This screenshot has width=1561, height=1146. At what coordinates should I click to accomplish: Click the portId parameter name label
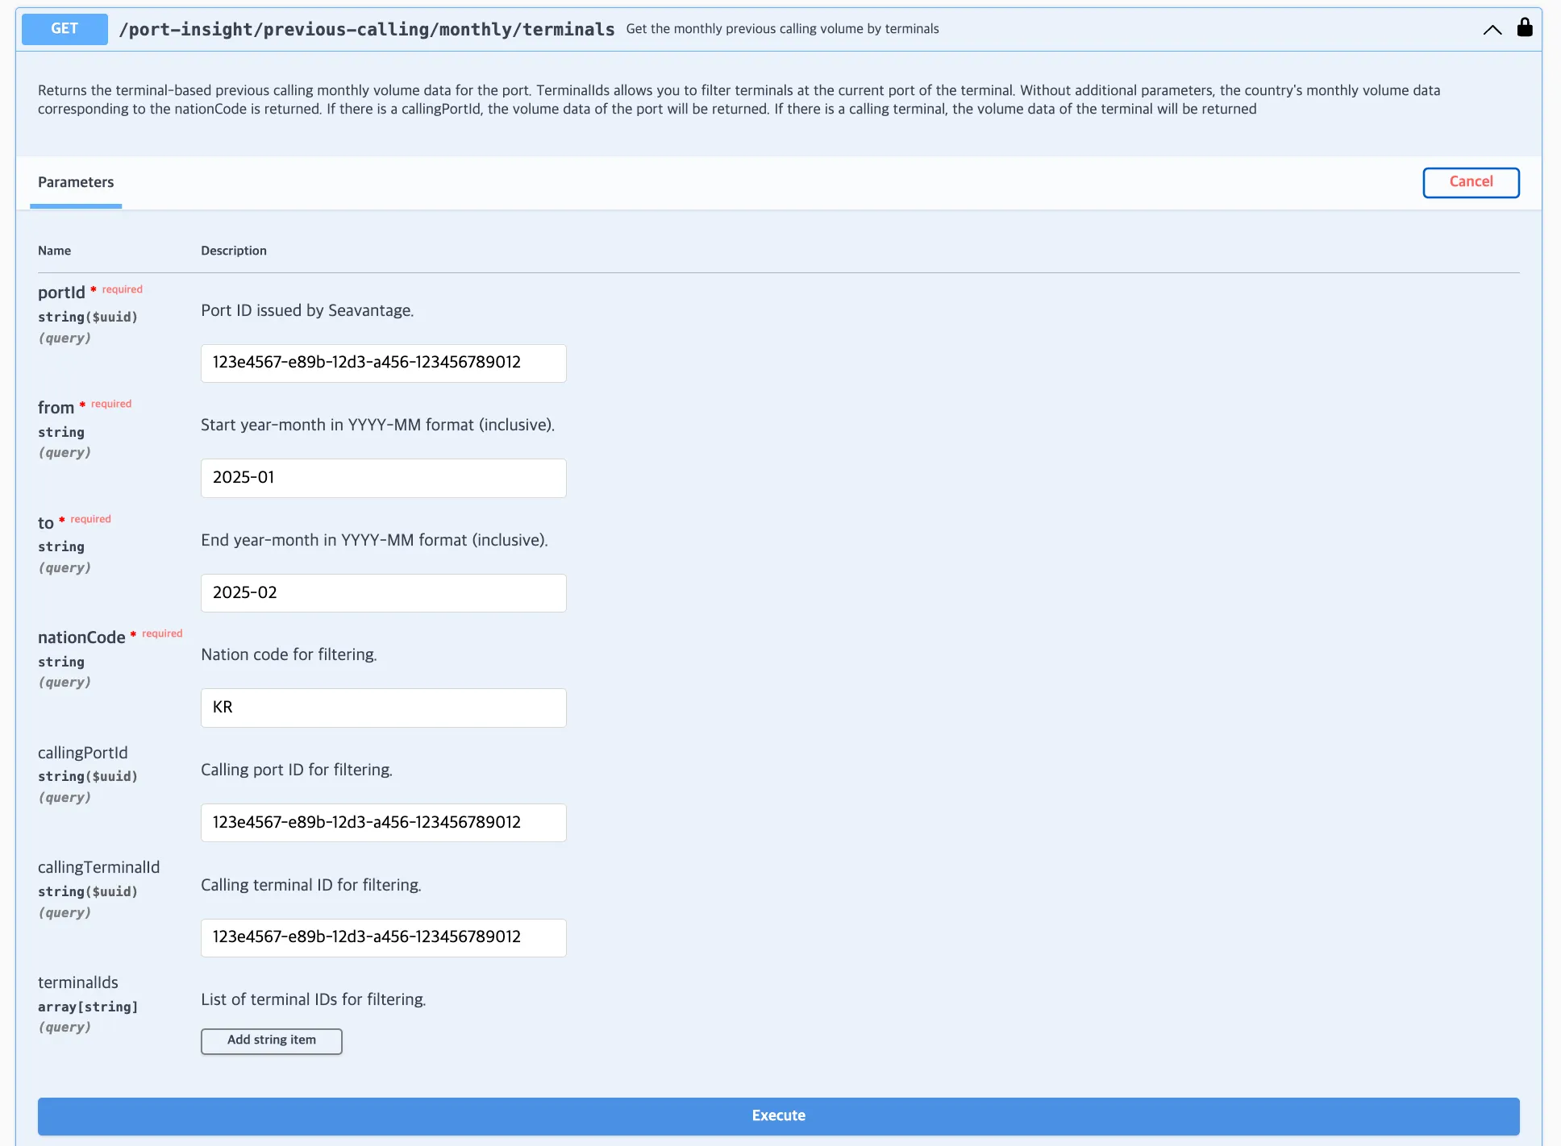click(61, 293)
